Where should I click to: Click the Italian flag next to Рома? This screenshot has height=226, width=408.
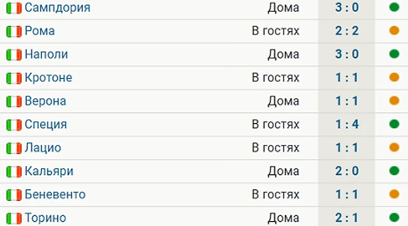point(14,31)
